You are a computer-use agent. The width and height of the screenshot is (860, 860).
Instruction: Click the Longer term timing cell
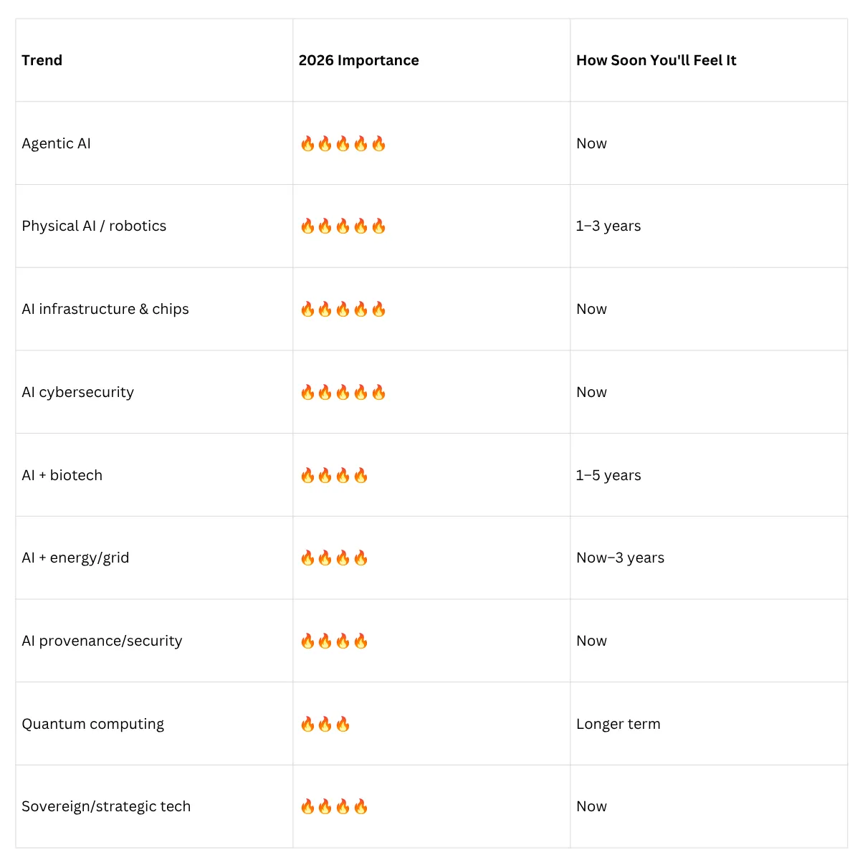pyautogui.click(x=709, y=724)
